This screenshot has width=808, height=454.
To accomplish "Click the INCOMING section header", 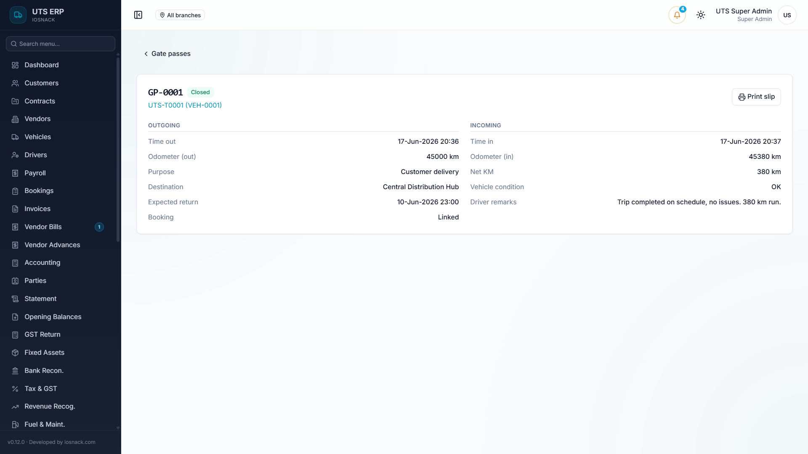I will tap(486, 126).
